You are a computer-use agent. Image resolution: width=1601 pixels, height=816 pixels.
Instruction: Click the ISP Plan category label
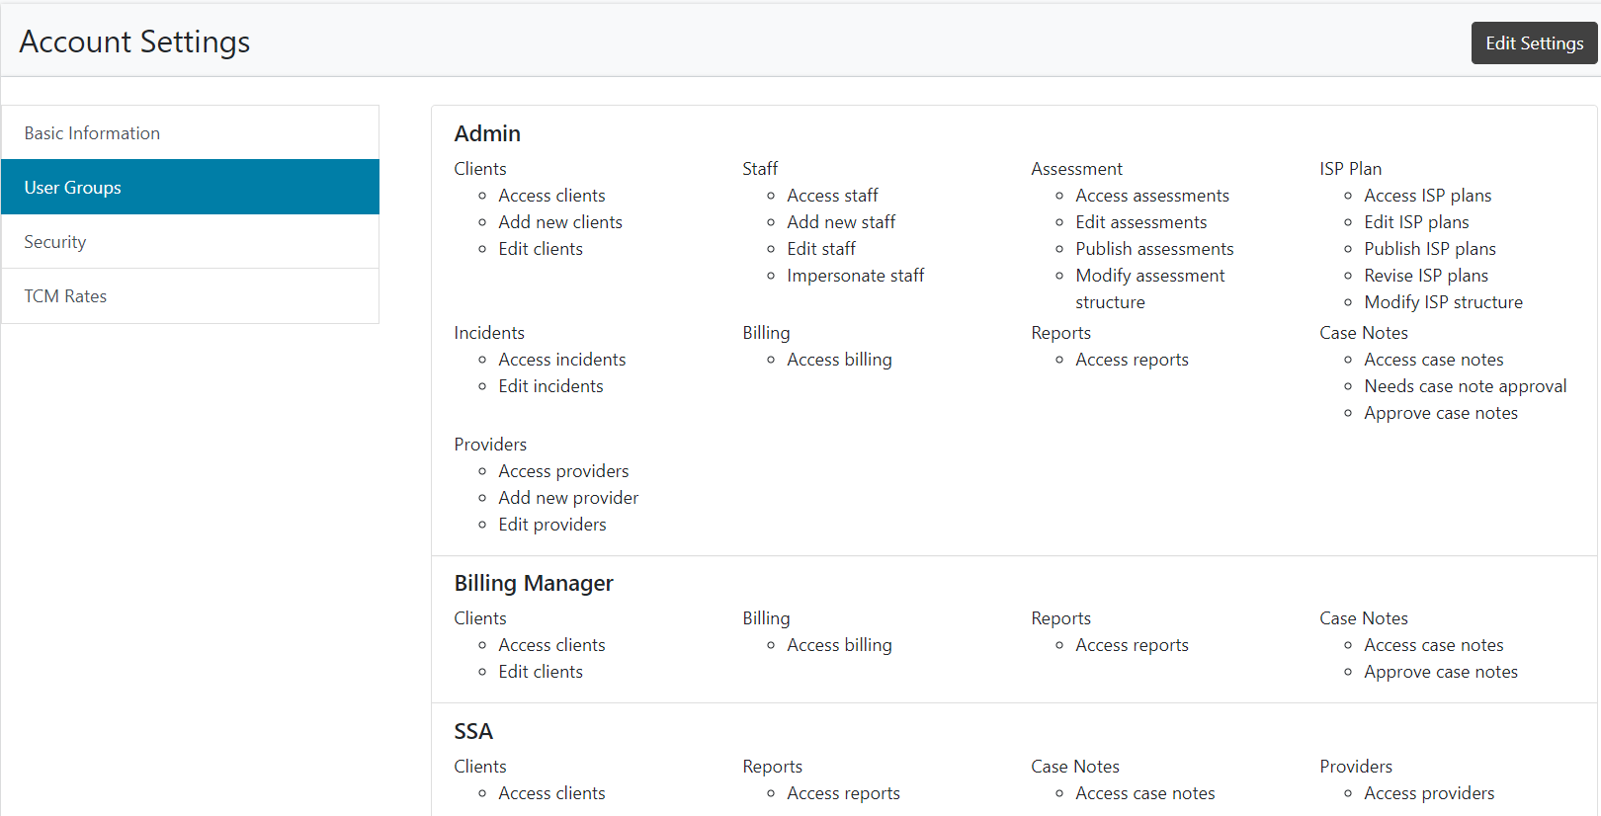click(x=1350, y=169)
